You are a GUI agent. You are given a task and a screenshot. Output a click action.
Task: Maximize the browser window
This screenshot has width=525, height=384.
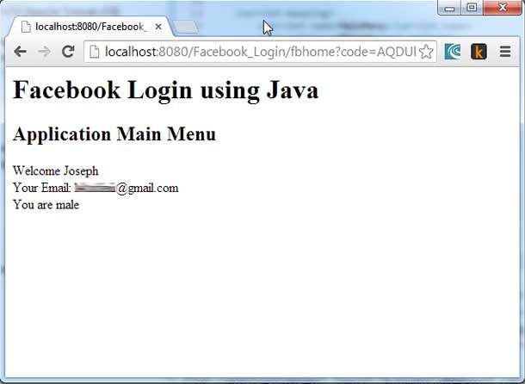click(x=472, y=8)
